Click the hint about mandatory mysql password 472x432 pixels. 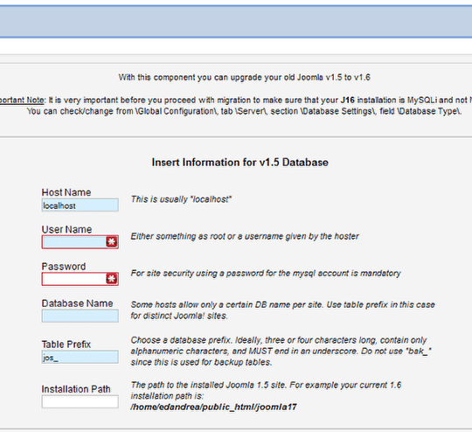(266, 274)
